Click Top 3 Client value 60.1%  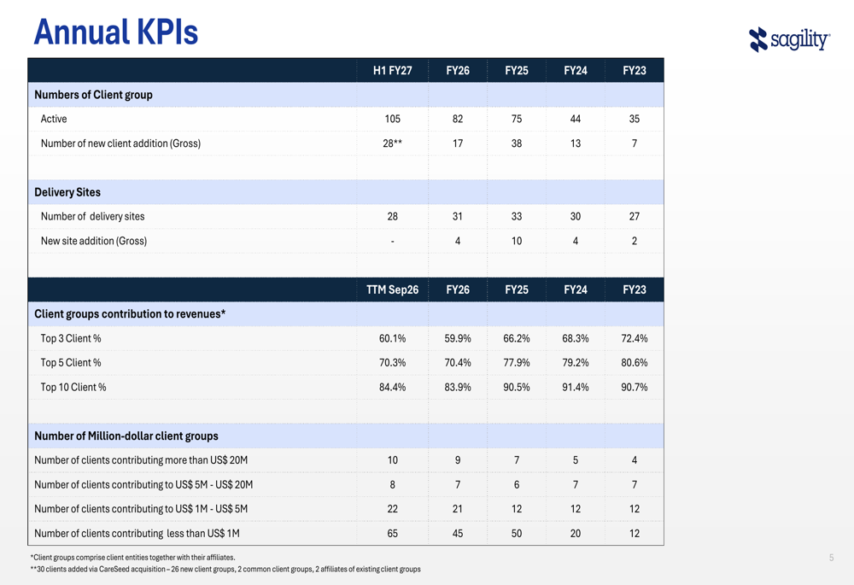[x=392, y=338]
